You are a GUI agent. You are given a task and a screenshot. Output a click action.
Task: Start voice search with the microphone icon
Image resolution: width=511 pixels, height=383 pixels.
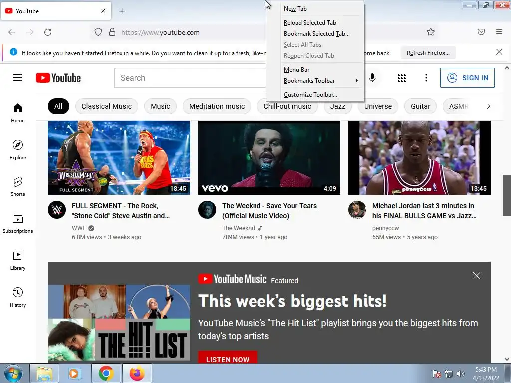(372, 78)
